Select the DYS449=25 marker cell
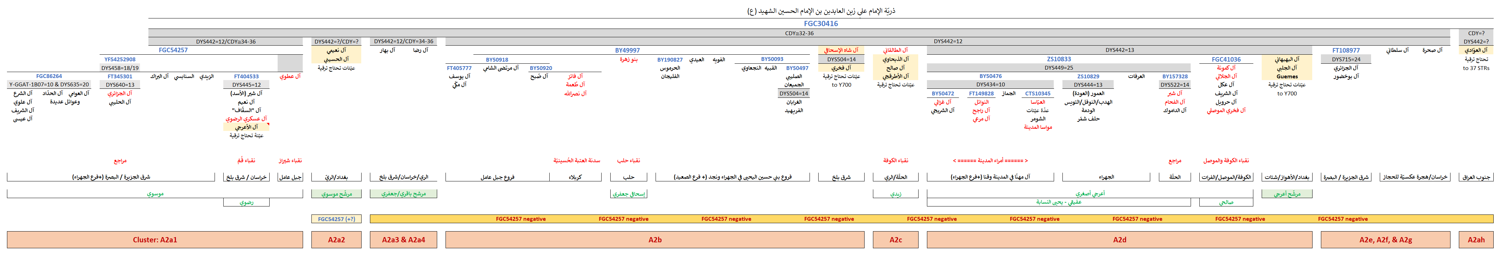 tap(1058, 68)
